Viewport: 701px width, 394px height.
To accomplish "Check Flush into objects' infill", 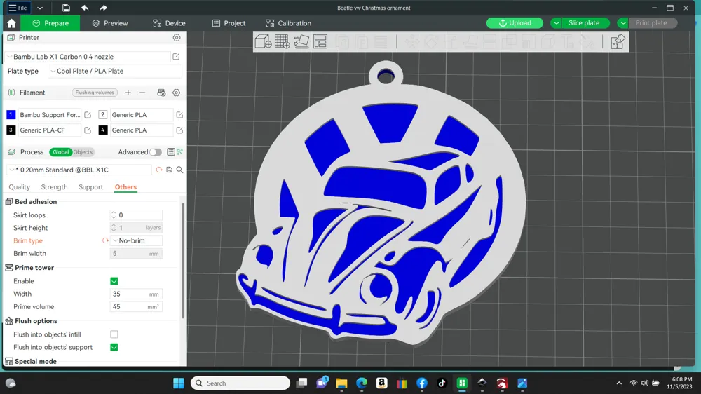I will coord(114,334).
